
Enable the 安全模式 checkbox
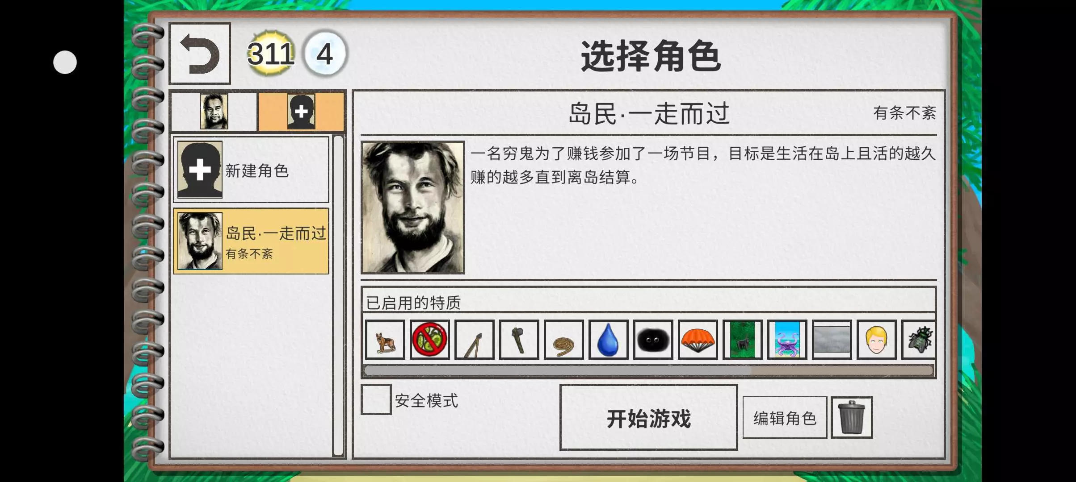tap(376, 399)
